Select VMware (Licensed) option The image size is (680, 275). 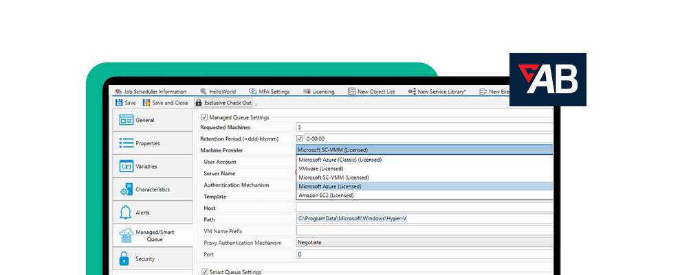click(x=424, y=169)
